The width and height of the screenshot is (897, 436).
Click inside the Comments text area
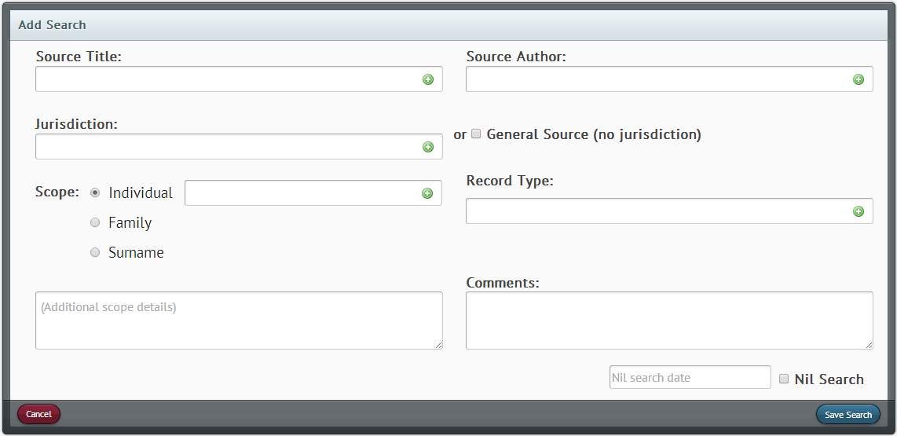pyautogui.click(x=669, y=321)
